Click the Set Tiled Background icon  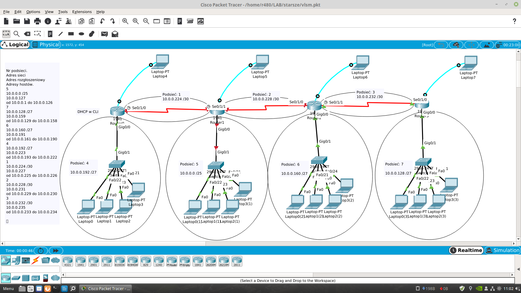pos(486,45)
